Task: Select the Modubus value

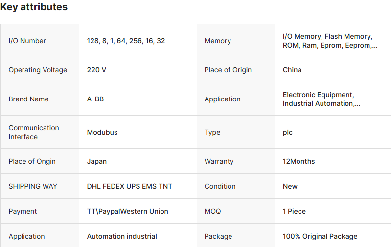Action: tap(102, 132)
